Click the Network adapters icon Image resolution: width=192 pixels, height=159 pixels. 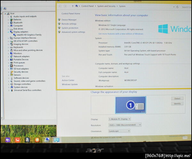pos(12,56)
